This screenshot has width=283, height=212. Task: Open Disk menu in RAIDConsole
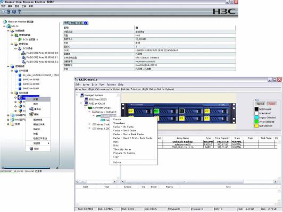click(94, 84)
